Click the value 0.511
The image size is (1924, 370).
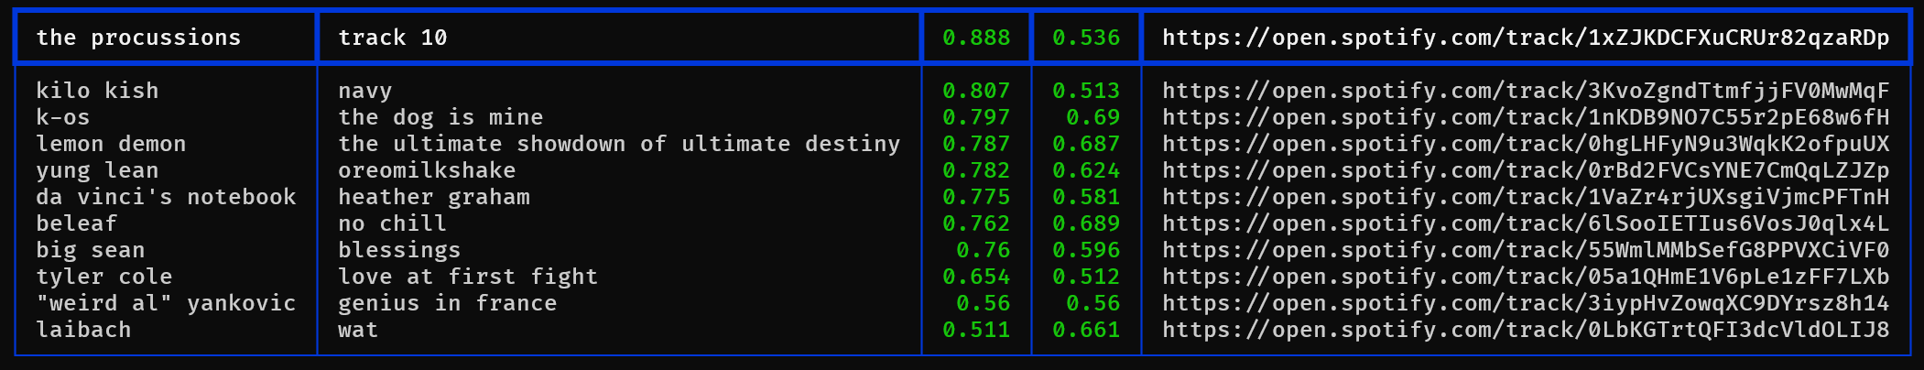[976, 330]
